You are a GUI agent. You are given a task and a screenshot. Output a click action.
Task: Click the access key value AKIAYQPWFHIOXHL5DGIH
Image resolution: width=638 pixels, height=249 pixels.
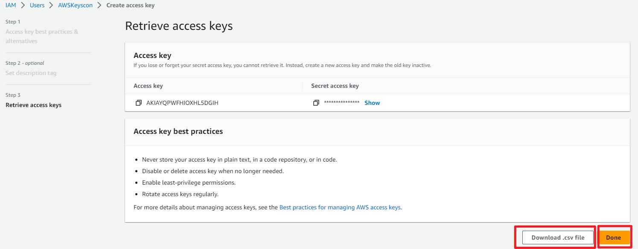click(182, 103)
